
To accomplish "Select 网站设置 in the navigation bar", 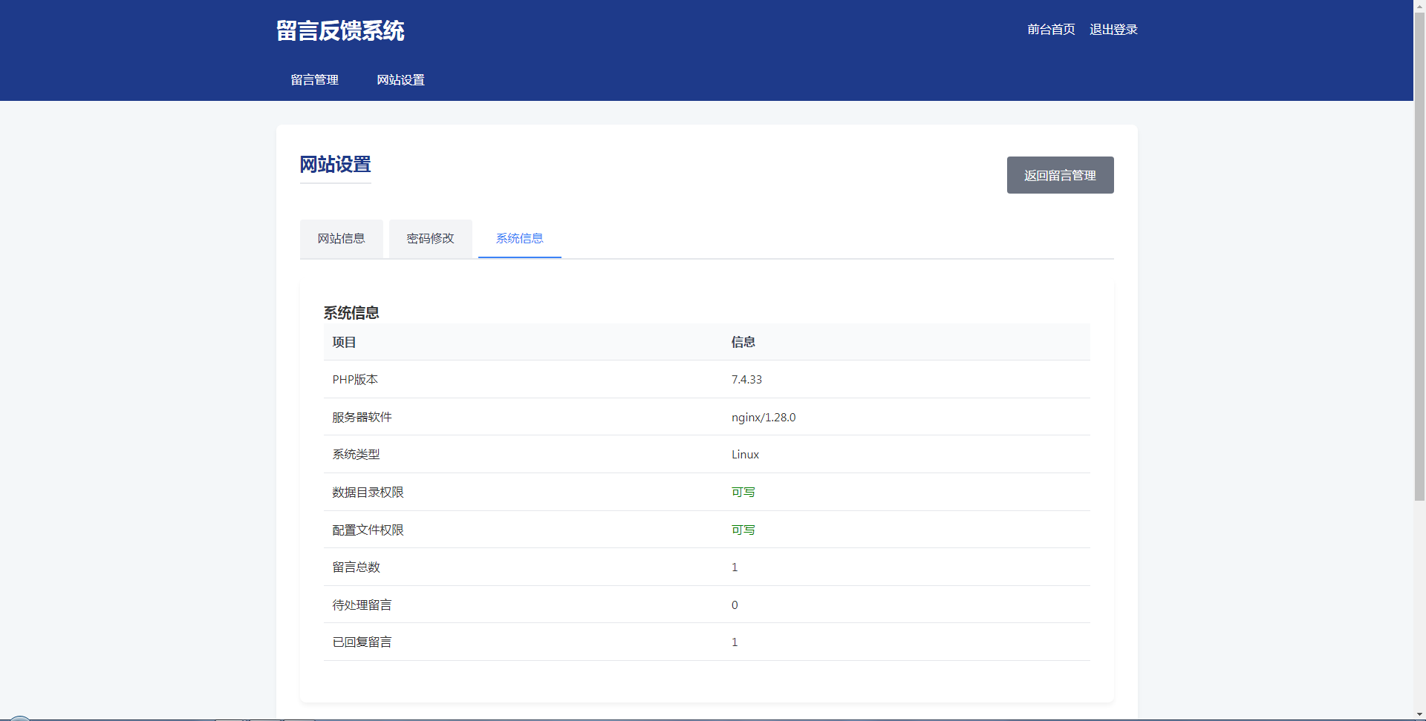I will (400, 80).
